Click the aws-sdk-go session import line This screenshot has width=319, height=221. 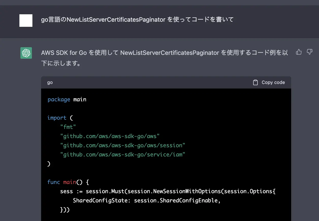tap(123, 145)
